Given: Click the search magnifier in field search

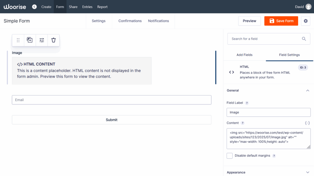Looking at the screenshot, I should click(304, 39).
